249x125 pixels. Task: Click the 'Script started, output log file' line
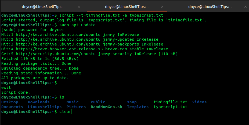104,20
